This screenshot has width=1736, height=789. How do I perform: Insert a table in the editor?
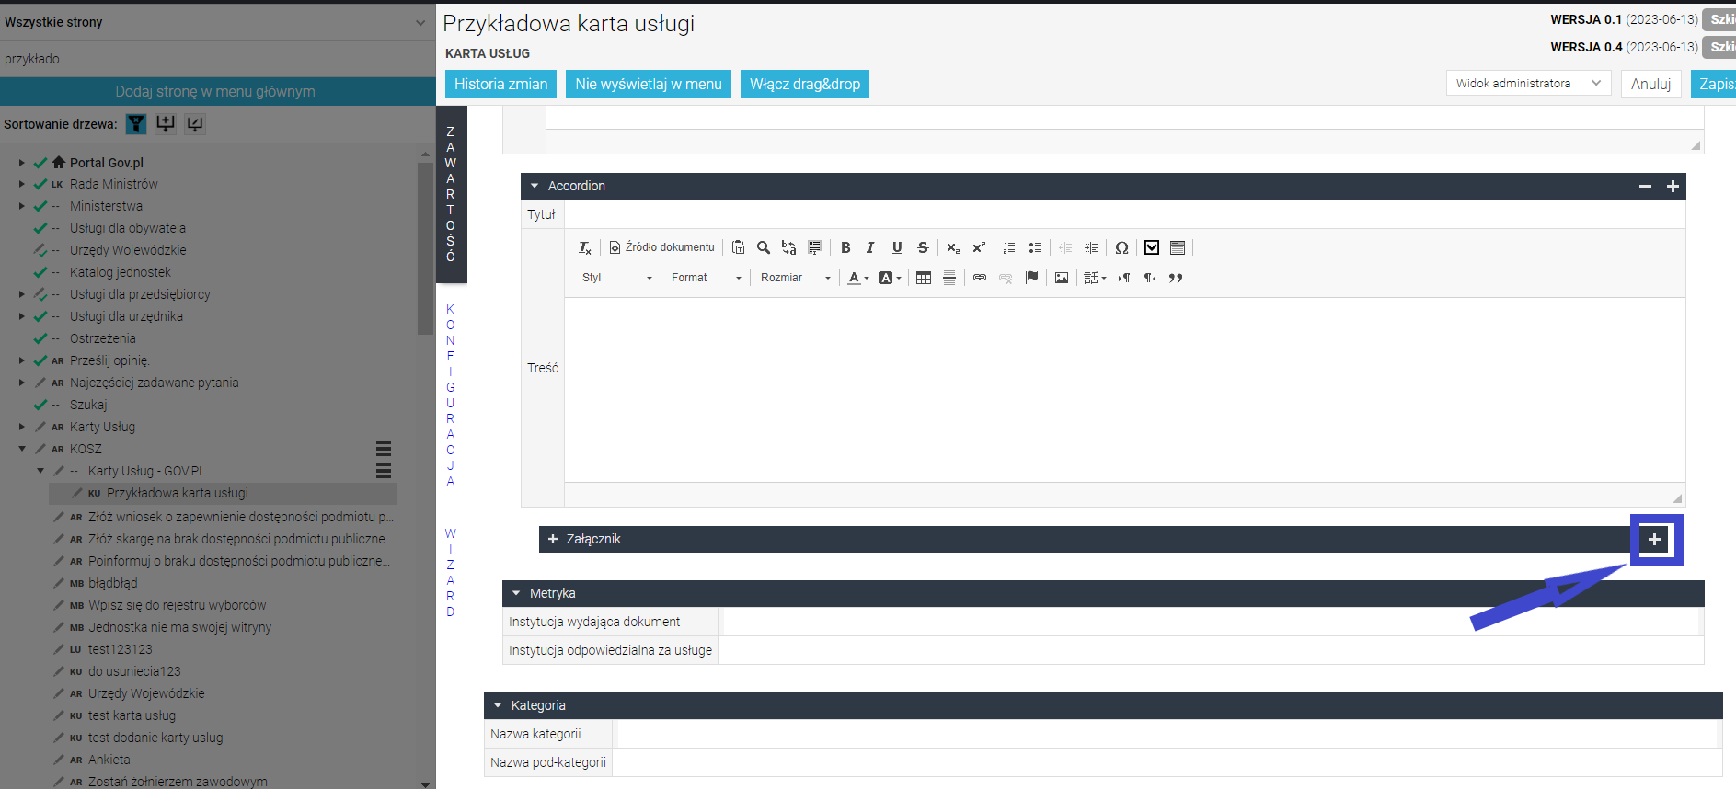[924, 278]
